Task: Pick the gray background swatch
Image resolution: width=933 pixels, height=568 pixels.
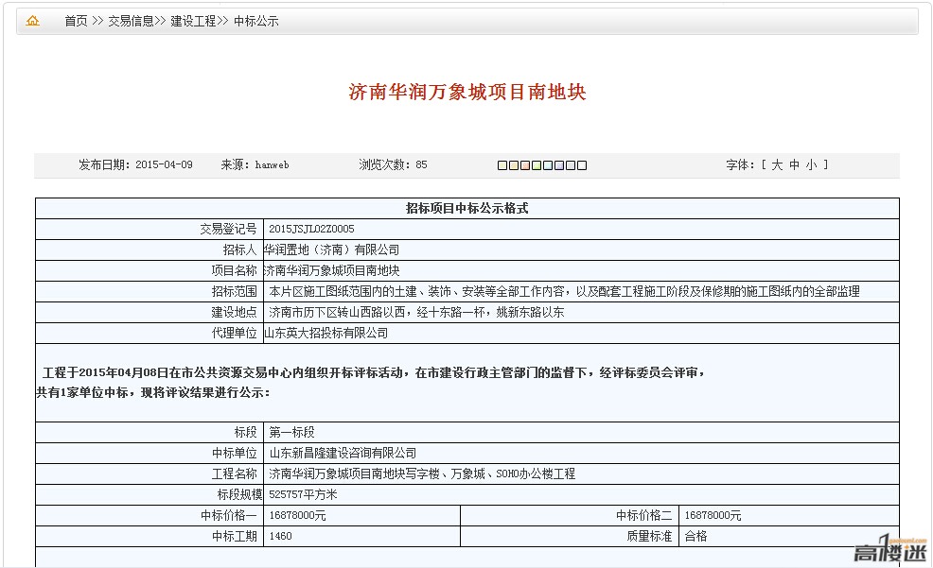Action: point(570,165)
